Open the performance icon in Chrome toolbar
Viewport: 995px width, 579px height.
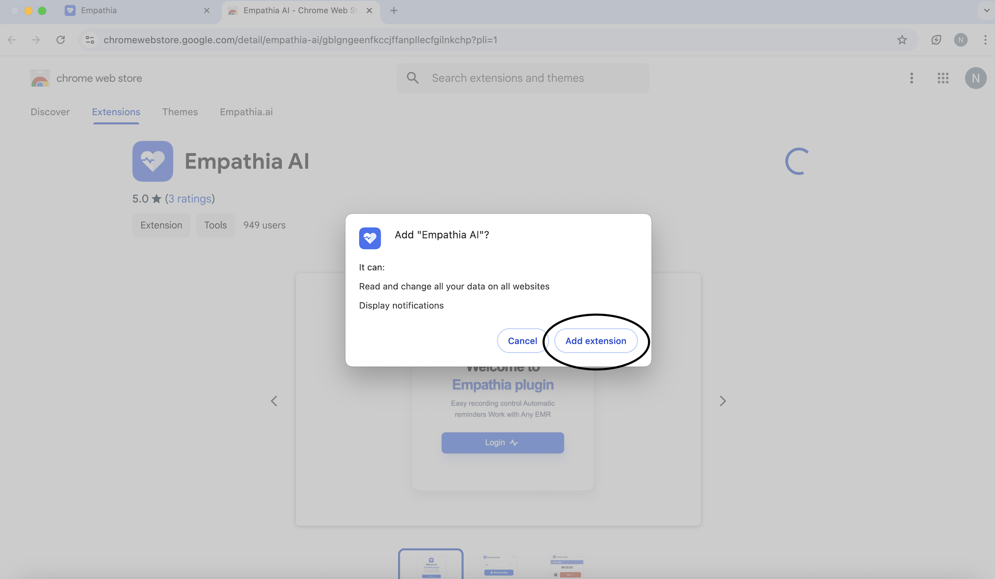(x=936, y=40)
